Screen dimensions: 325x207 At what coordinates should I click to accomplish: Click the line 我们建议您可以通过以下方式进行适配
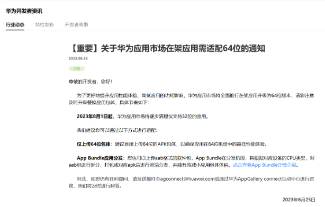(117, 130)
